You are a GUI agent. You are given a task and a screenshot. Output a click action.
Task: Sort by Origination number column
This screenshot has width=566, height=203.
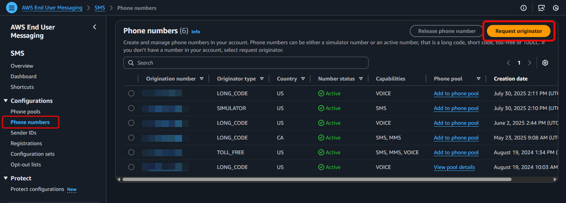click(201, 79)
